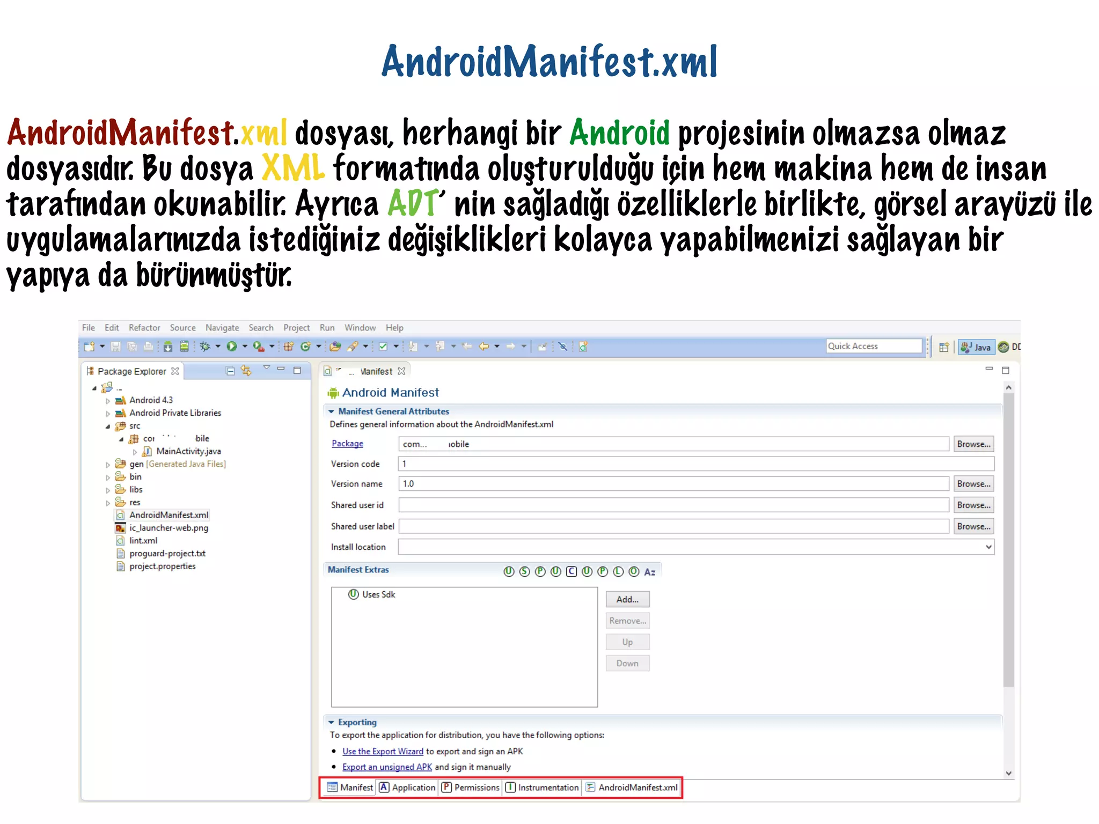Click the Quick Access search field
This screenshot has width=1099, height=824.
tap(874, 347)
